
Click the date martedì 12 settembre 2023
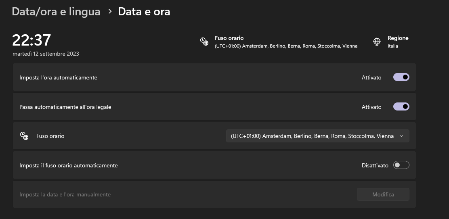pos(46,54)
